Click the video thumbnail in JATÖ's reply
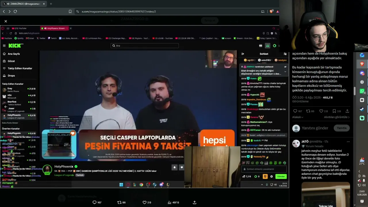 click(326, 194)
